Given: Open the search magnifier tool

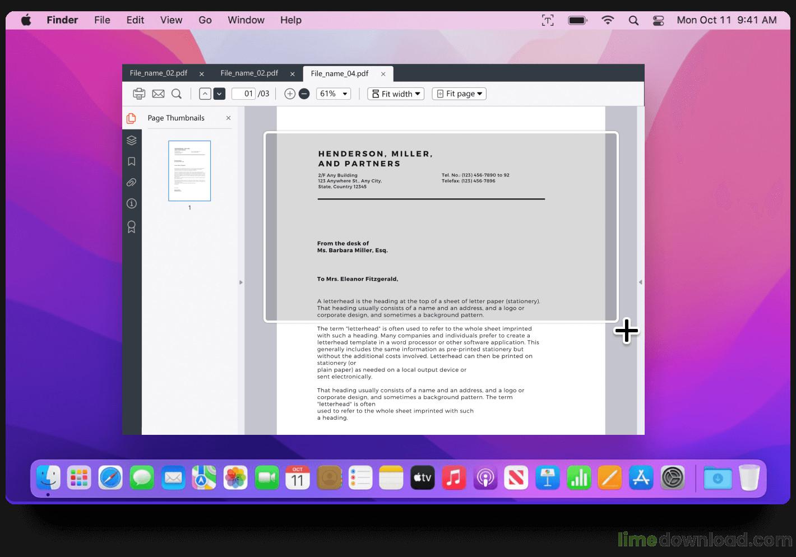Looking at the screenshot, I should tap(177, 94).
